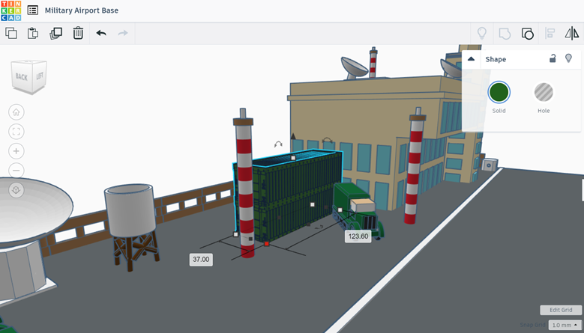The width and height of the screenshot is (584, 333).
Task: Click the Copy tool icon
Action: point(11,33)
